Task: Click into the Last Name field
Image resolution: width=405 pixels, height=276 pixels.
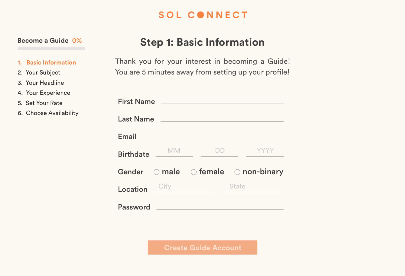Action: click(222, 118)
